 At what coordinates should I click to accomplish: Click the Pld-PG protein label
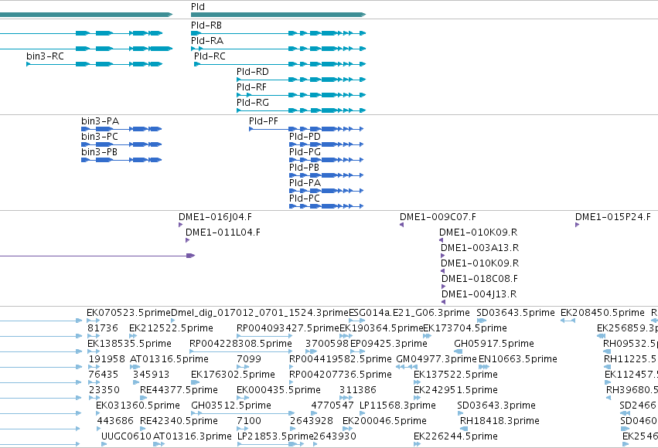click(x=305, y=152)
